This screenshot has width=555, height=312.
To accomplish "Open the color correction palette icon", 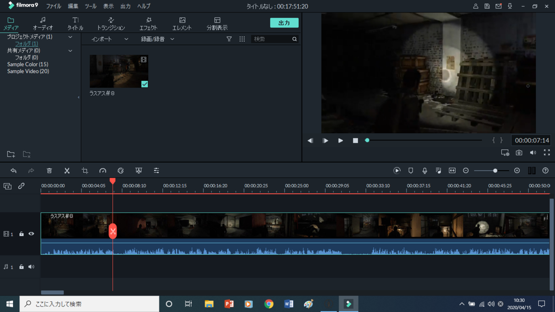I will [x=121, y=171].
